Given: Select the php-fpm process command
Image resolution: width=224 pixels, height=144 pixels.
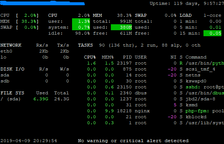Looking at the screenshot, I should pos(205,111).
